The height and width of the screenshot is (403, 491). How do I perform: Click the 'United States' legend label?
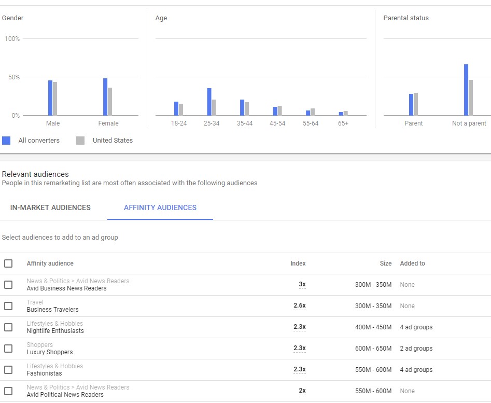point(113,140)
